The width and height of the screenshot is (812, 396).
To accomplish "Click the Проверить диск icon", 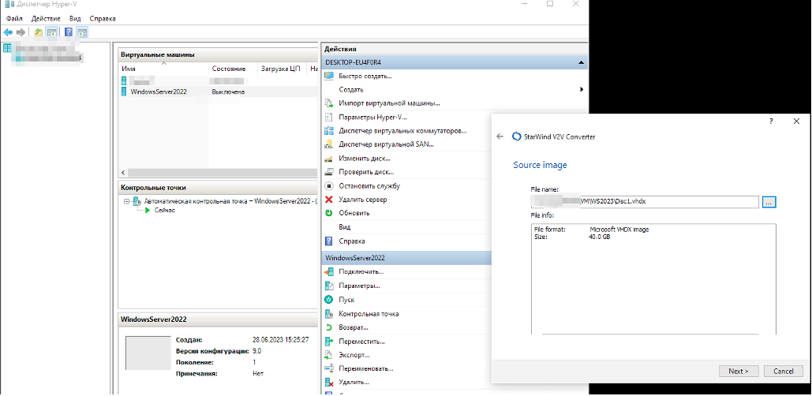I will coord(328,172).
